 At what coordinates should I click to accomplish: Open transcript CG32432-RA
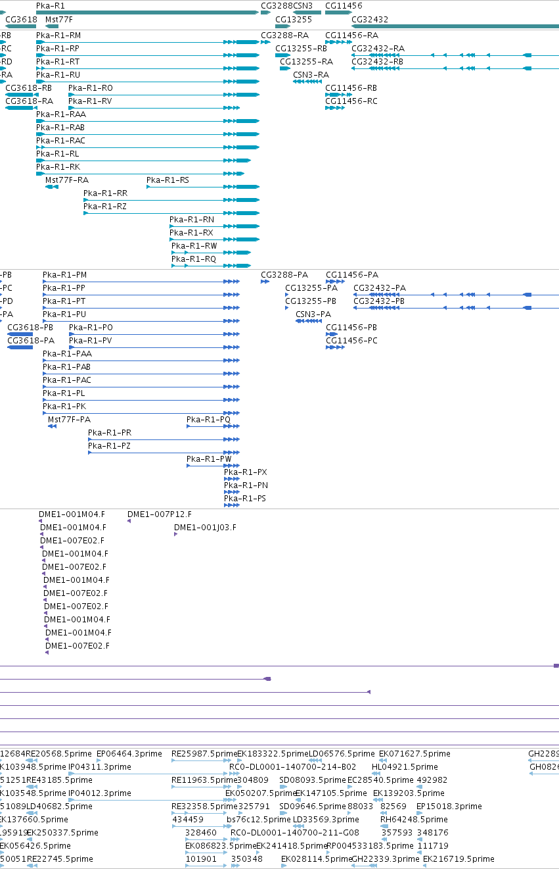point(378,49)
